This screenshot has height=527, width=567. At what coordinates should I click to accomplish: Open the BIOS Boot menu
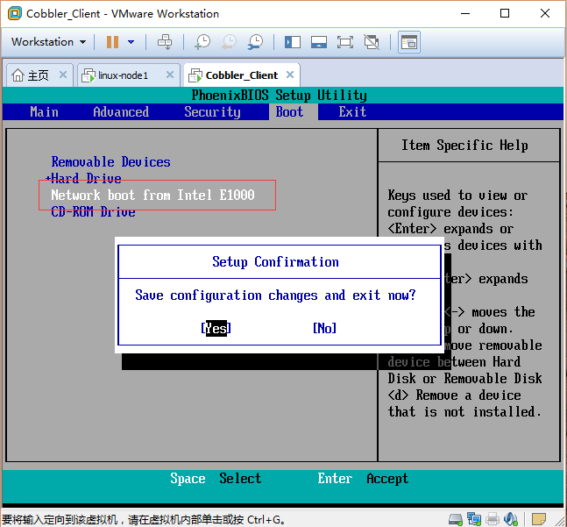(x=290, y=111)
